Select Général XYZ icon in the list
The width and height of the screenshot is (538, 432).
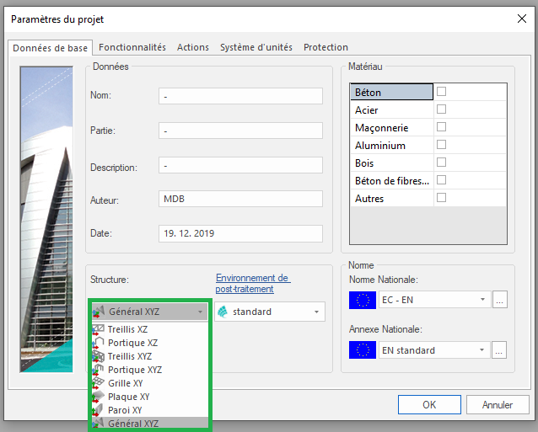pyautogui.click(x=99, y=424)
